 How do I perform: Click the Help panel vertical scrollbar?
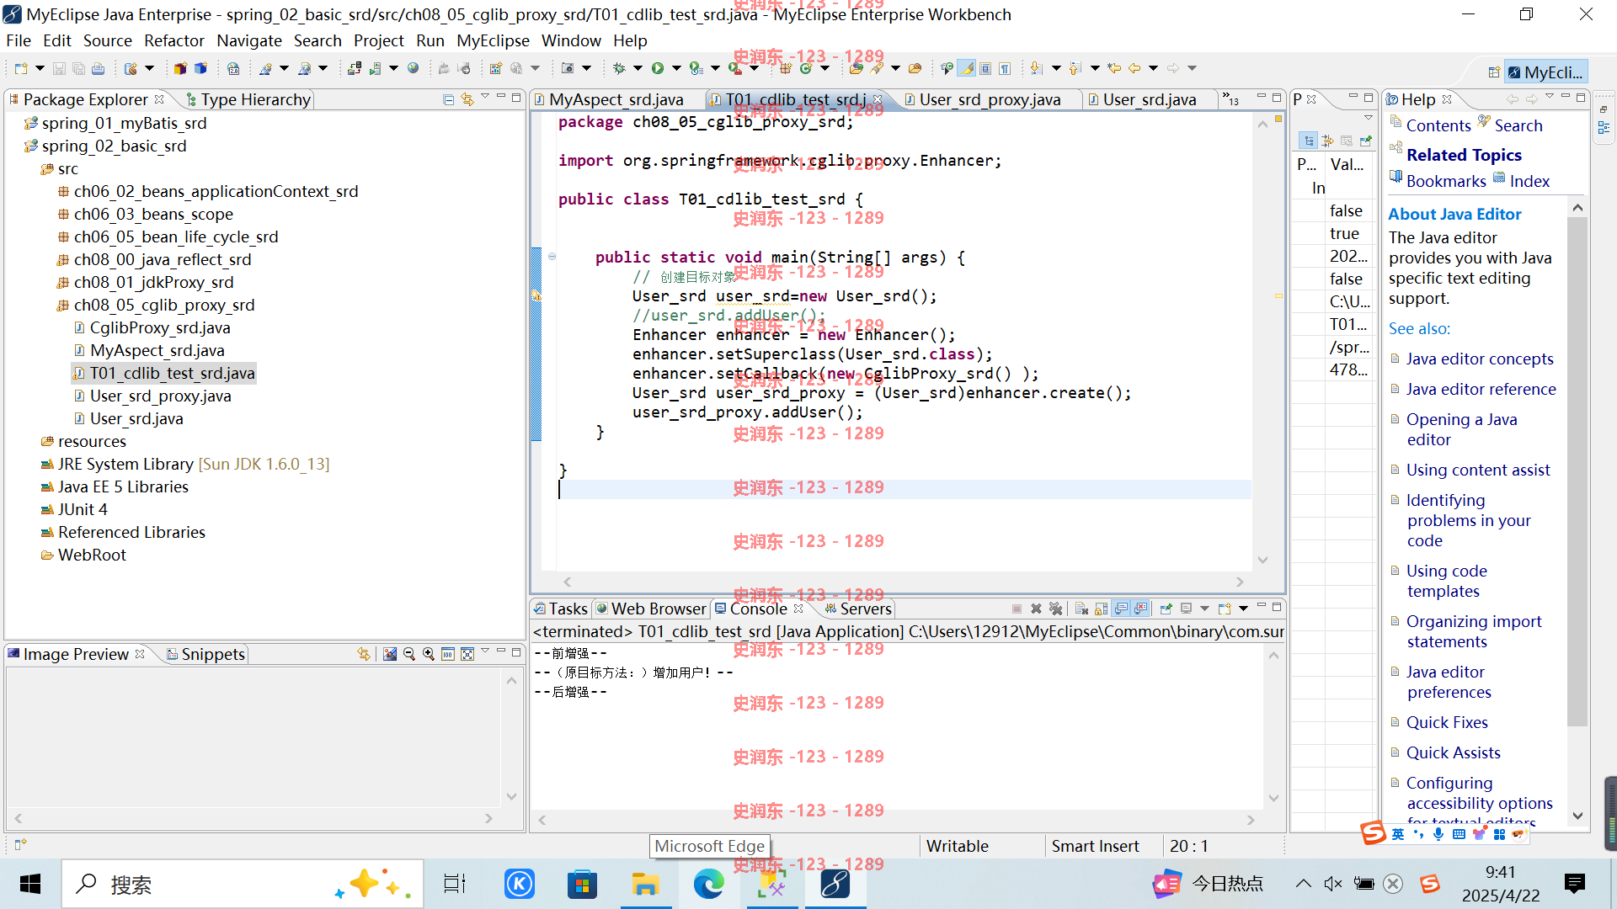point(1577,471)
